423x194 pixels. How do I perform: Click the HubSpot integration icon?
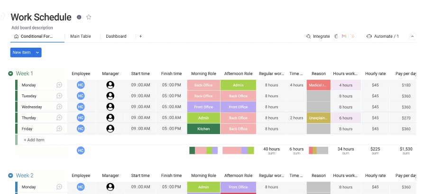tap(352, 36)
